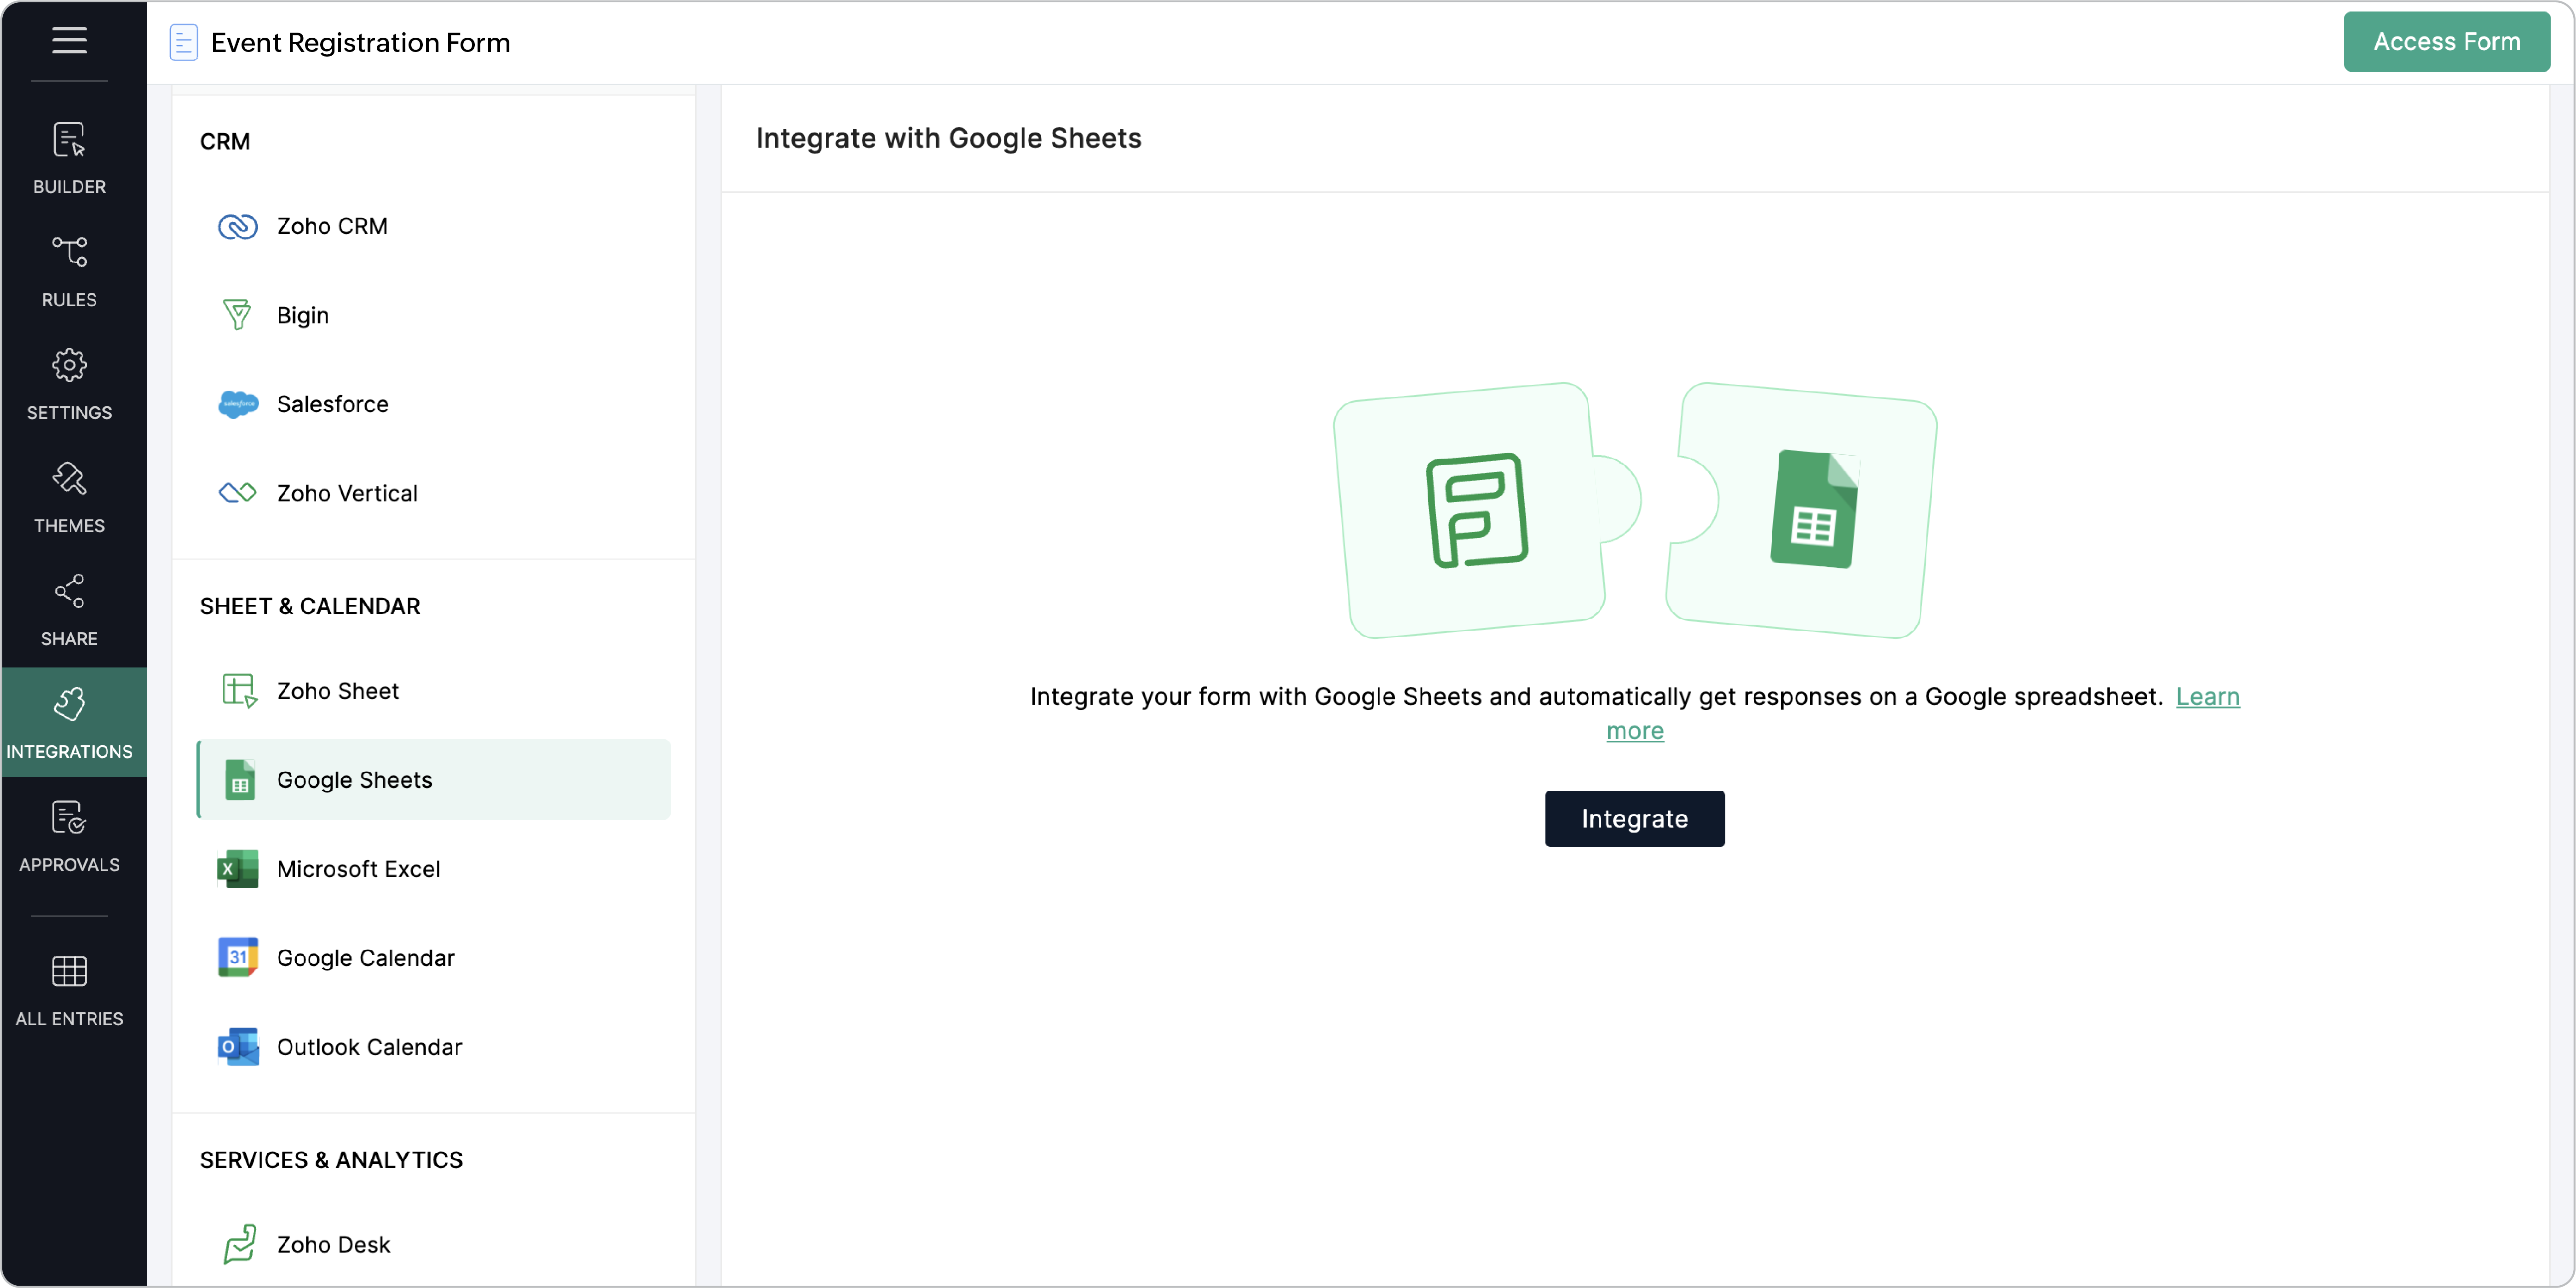Follow the Learn more link
Viewport: 2576px width, 1288px height.
pos(2206,697)
